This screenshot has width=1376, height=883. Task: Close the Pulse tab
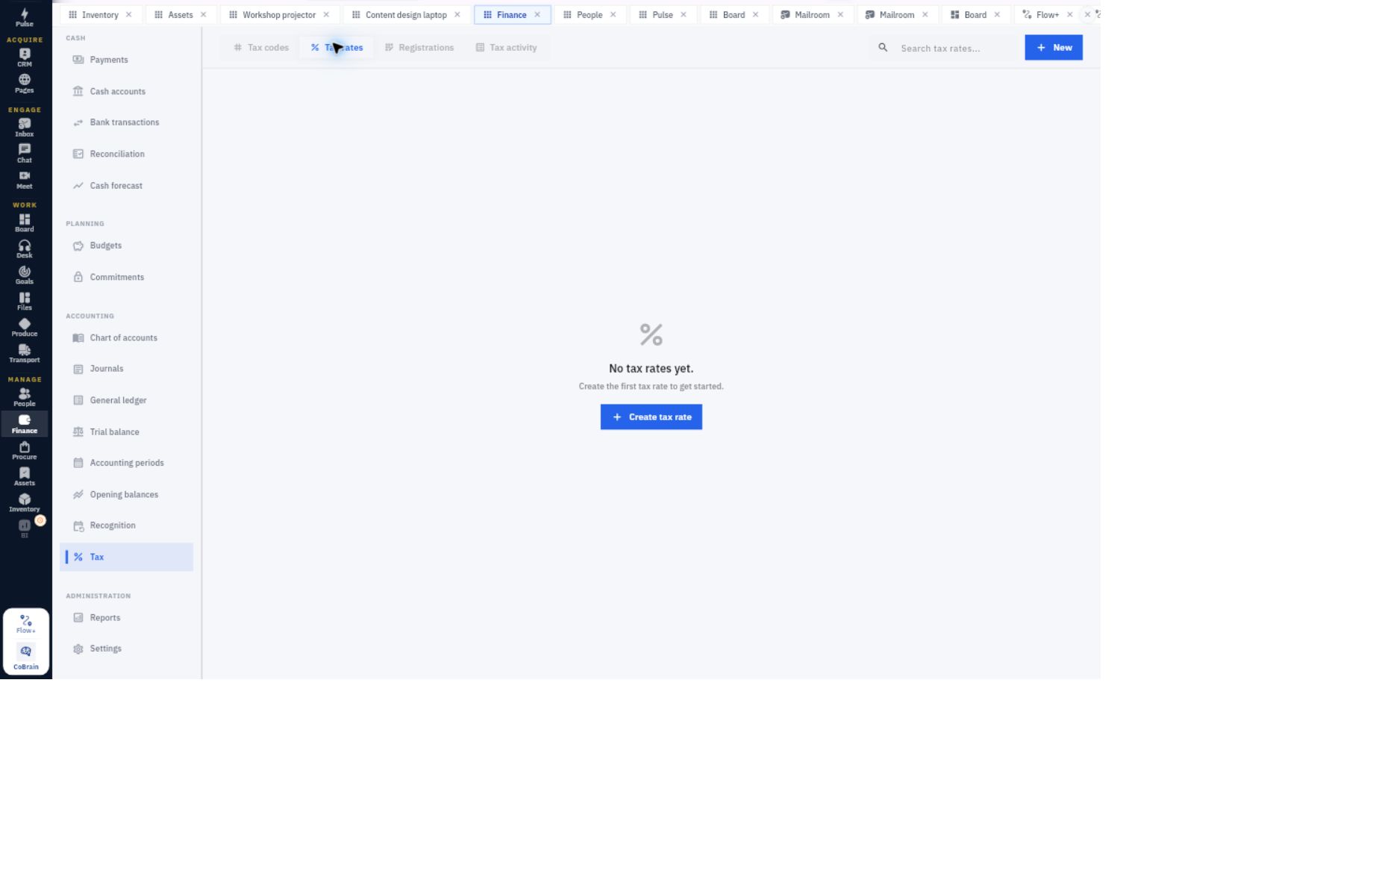coord(684,15)
